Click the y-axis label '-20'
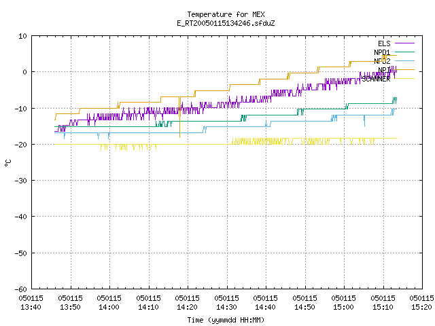Image resolution: width=435 pixels, height=326 pixels. pos(21,145)
